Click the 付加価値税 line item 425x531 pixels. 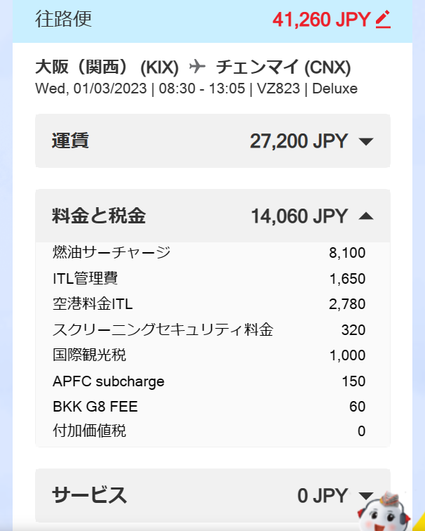pos(90,431)
